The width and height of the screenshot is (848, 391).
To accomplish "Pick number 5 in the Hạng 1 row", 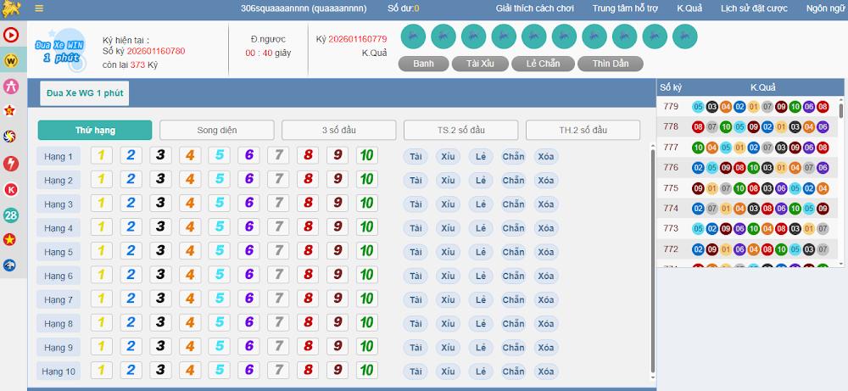I will coord(218,156).
